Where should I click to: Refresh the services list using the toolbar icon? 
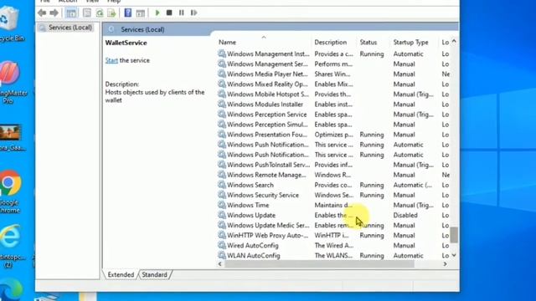[100, 13]
